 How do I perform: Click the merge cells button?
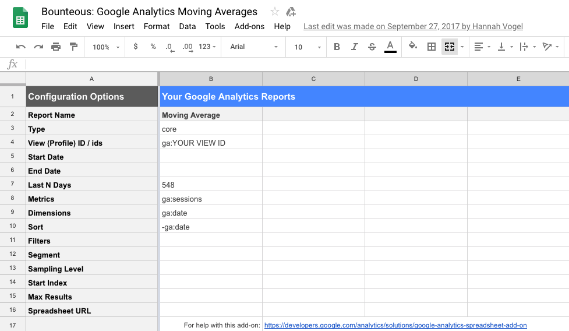[450, 47]
